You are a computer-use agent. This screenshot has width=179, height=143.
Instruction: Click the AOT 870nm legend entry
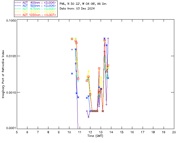pos(36,12)
